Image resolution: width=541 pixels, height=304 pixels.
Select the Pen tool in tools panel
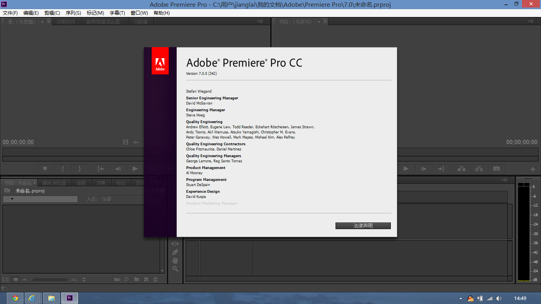tap(175, 252)
